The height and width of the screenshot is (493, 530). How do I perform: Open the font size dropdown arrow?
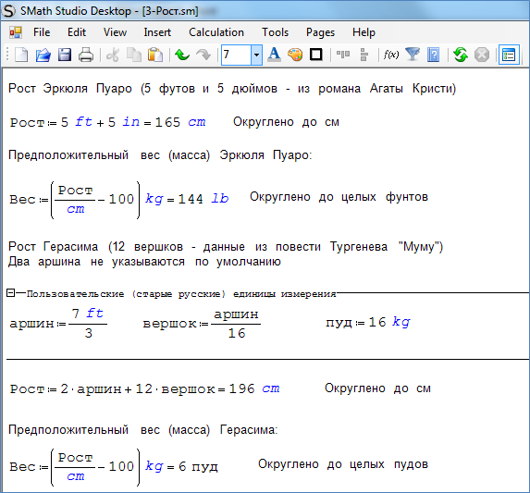(256, 55)
